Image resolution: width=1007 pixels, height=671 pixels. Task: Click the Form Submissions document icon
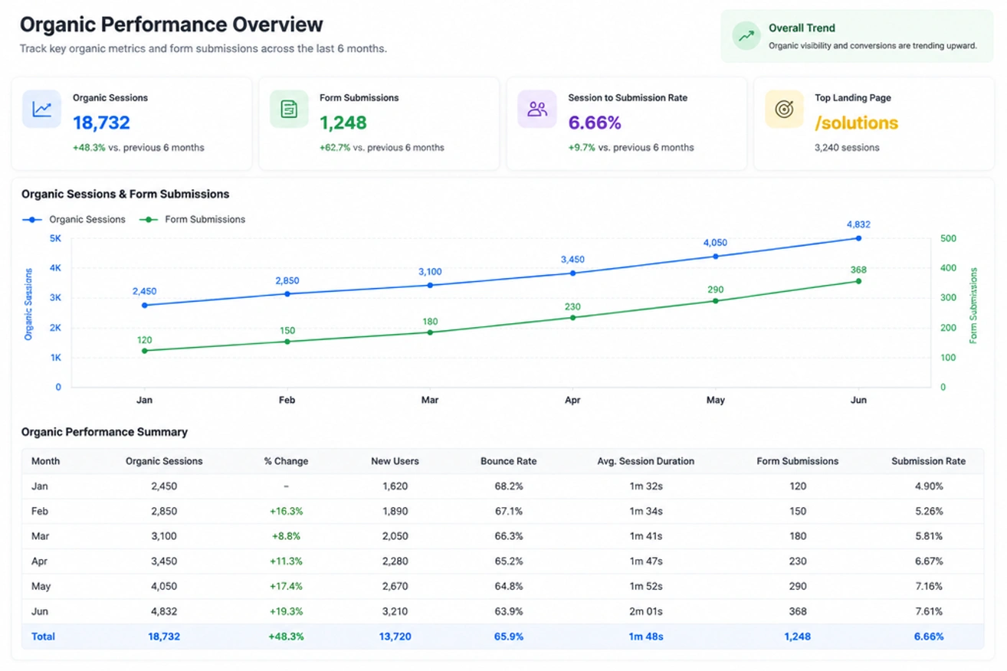289,109
